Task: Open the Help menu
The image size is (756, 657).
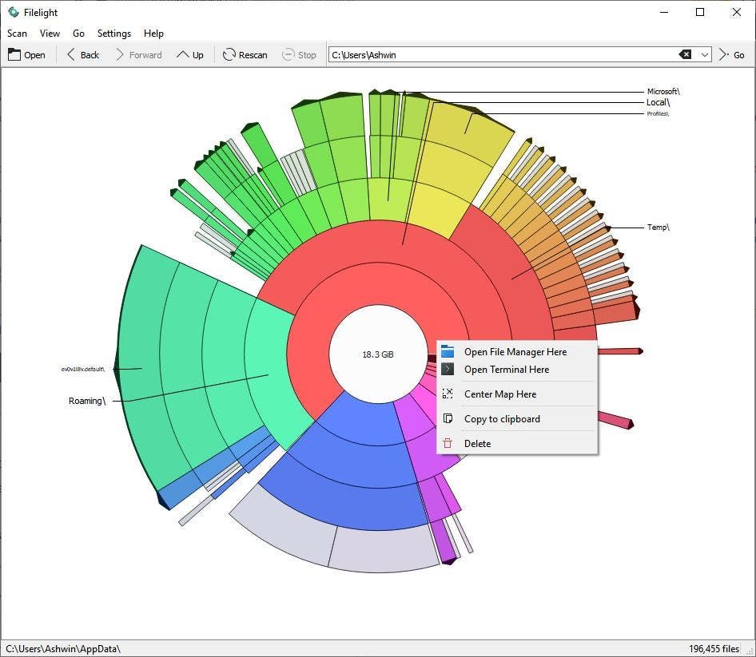Action: click(x=153, y=34)
